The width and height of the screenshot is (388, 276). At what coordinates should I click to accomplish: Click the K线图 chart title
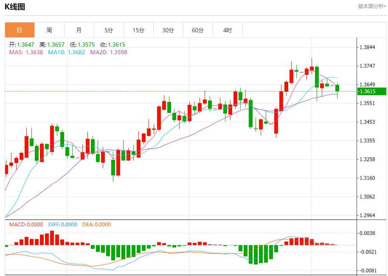coord(15,7)
